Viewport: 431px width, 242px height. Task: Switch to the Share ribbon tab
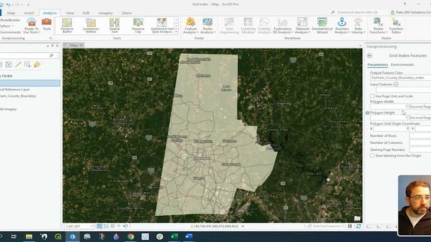pyautogui.click(x=127, y=13)
